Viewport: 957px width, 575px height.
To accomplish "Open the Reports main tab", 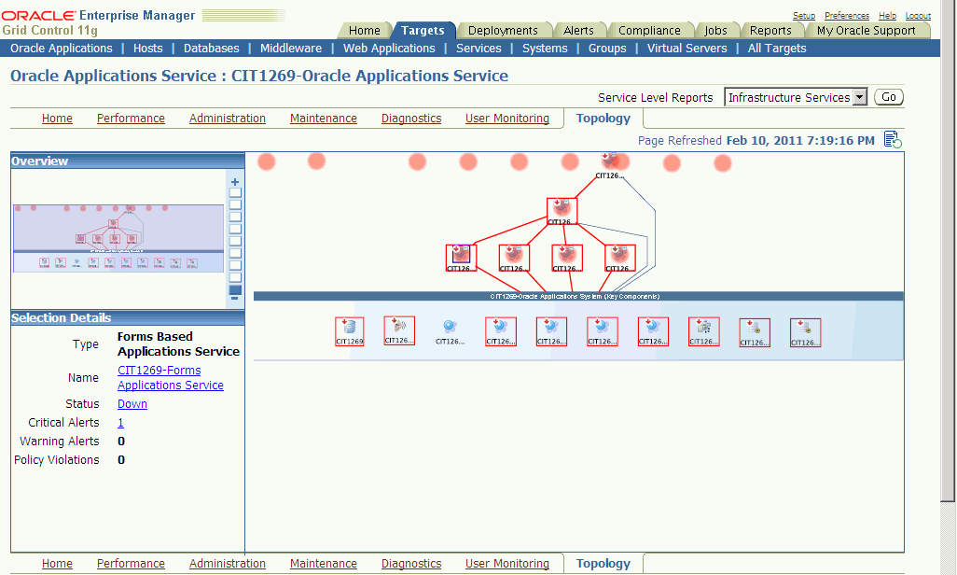I will click(770, 30).
